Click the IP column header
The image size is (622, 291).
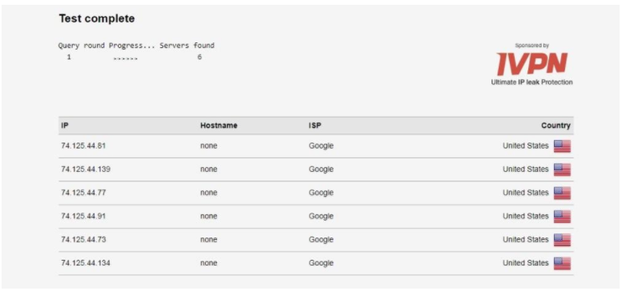pyautogui.click(x=65, y=126)
